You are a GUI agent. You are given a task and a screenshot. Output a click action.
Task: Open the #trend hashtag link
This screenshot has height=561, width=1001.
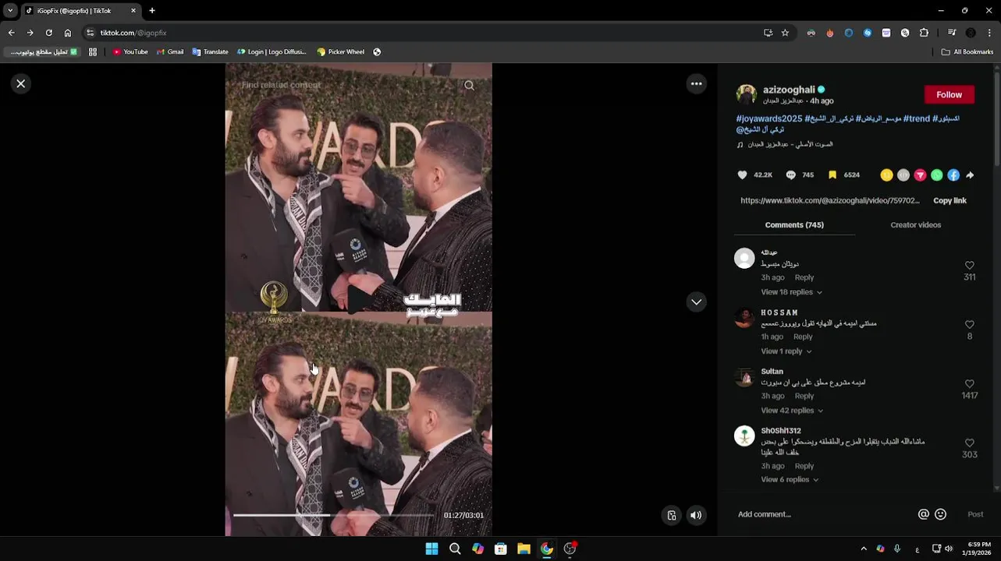(x=917, y=118)
